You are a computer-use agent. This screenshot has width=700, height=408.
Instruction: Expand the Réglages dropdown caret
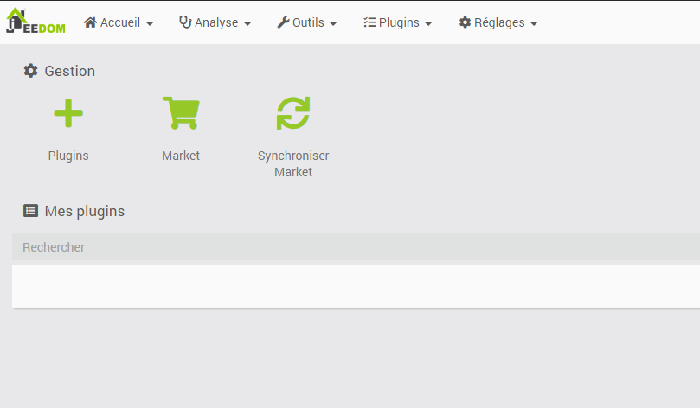(534, 23)
